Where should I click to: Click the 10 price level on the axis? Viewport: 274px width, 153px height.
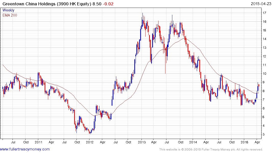pos(265,74)
